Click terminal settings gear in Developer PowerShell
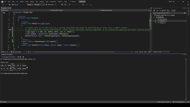Image resolution: width=190 pixels, height=107 pixels. tap(23, 57)
